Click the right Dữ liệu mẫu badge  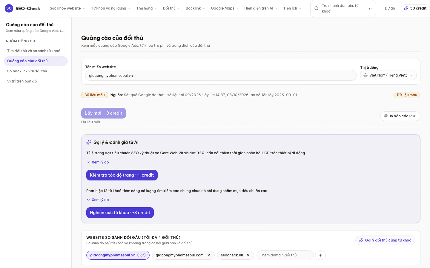pos(407,95)
